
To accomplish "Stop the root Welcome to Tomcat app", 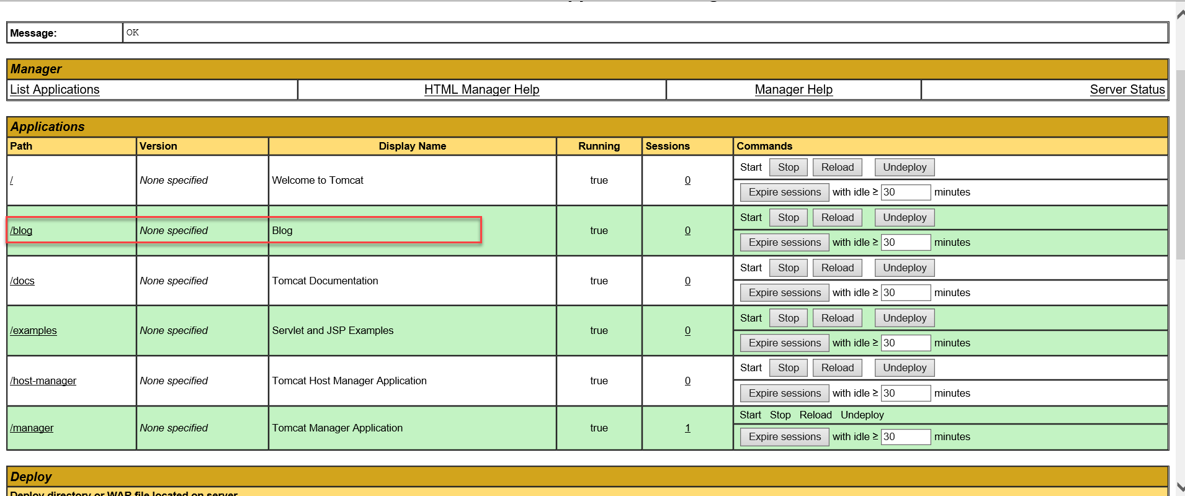I will 788,168.
